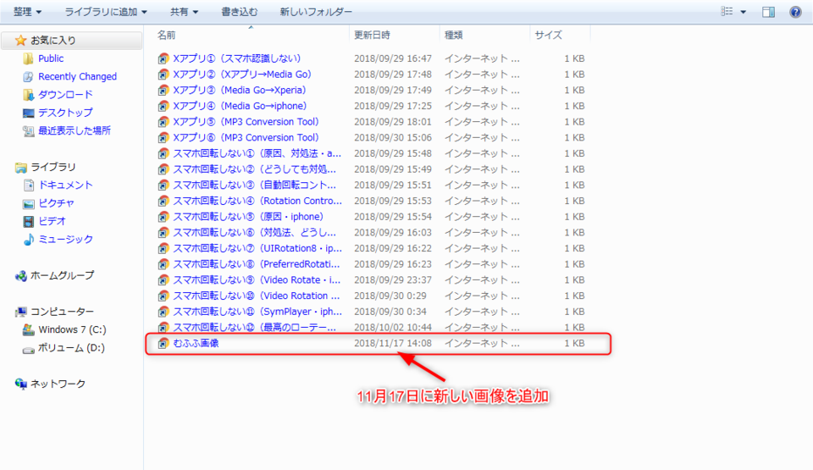Click date 2018/11/17 14:08
This screenshot has height=470, width=813.
tap(392, 344)
